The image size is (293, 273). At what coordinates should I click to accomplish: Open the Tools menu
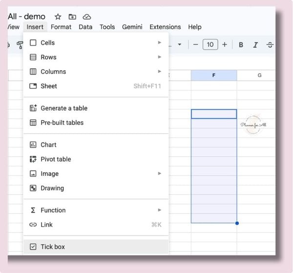click(x=107, y=27)
